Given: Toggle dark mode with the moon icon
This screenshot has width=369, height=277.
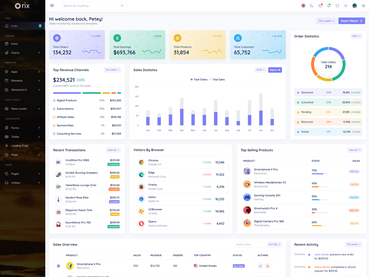Looking at the screenshot, I should (x=311, y=6).
